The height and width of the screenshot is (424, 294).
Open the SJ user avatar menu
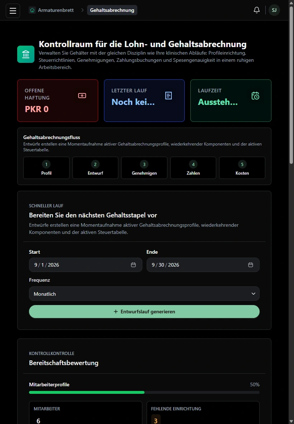point(274,10)
